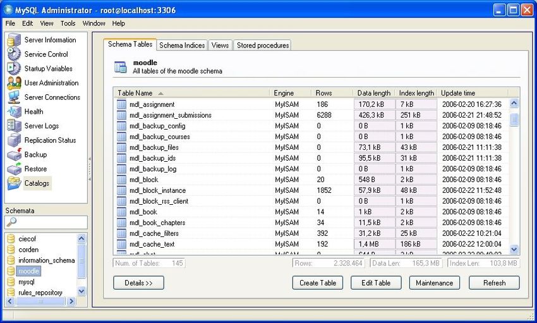Click the mdl_backup_log table icon
The width and height of the screenshot is (537, 323).
click(121, 169)
